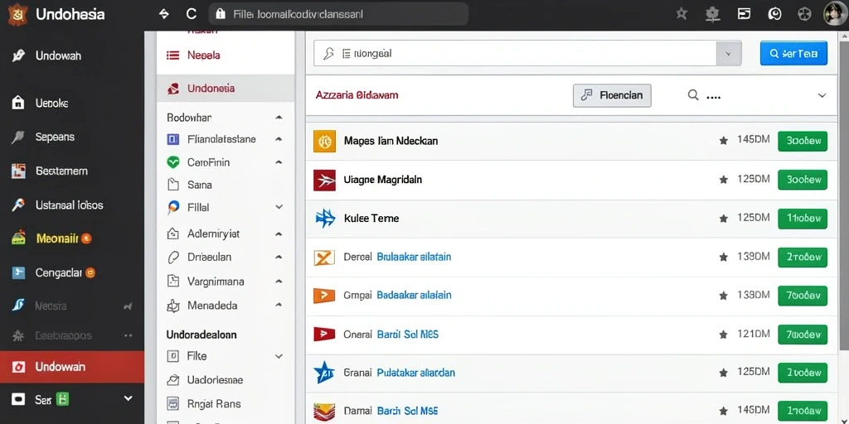Open the Brulaakar ailatain link
Image resolution: width=849 pixels, height=424 pixels.
pyautogui.click(x=414, y=257)
